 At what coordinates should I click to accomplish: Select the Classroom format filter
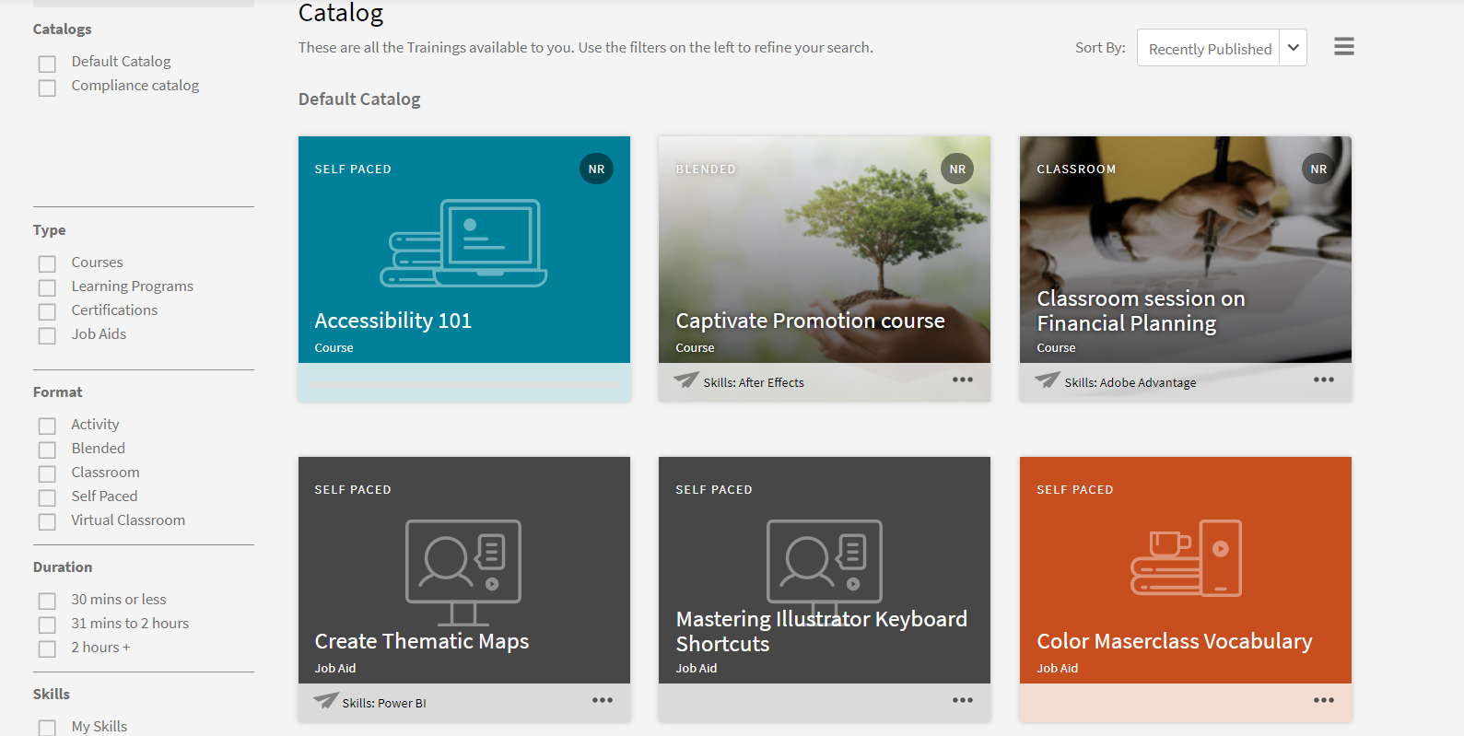pos(47,474)
